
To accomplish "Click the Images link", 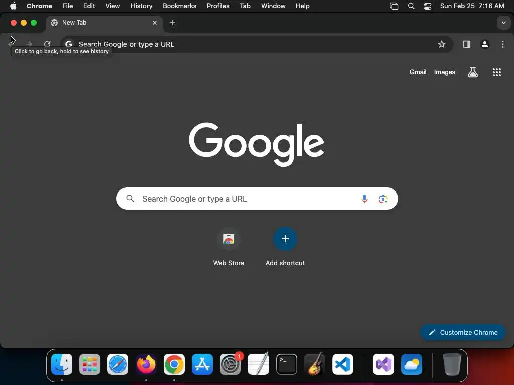I will pyautogui.click(x=445, y=72).
